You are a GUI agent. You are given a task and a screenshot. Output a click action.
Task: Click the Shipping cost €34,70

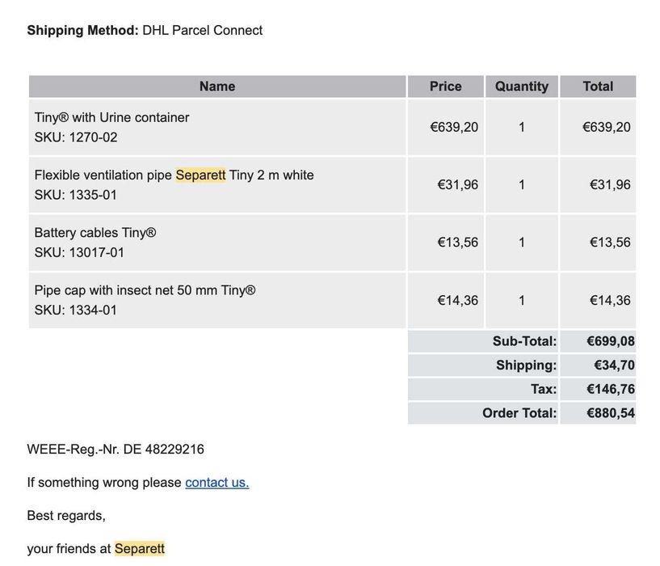pos(614,365)
